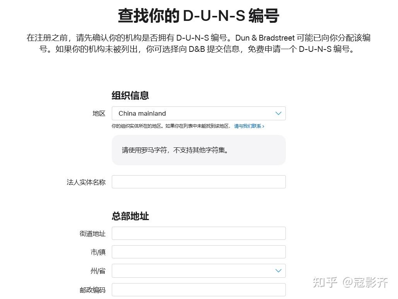Click the 邮政编码 postal code input
Screen dimensions: 398x299
198,290
